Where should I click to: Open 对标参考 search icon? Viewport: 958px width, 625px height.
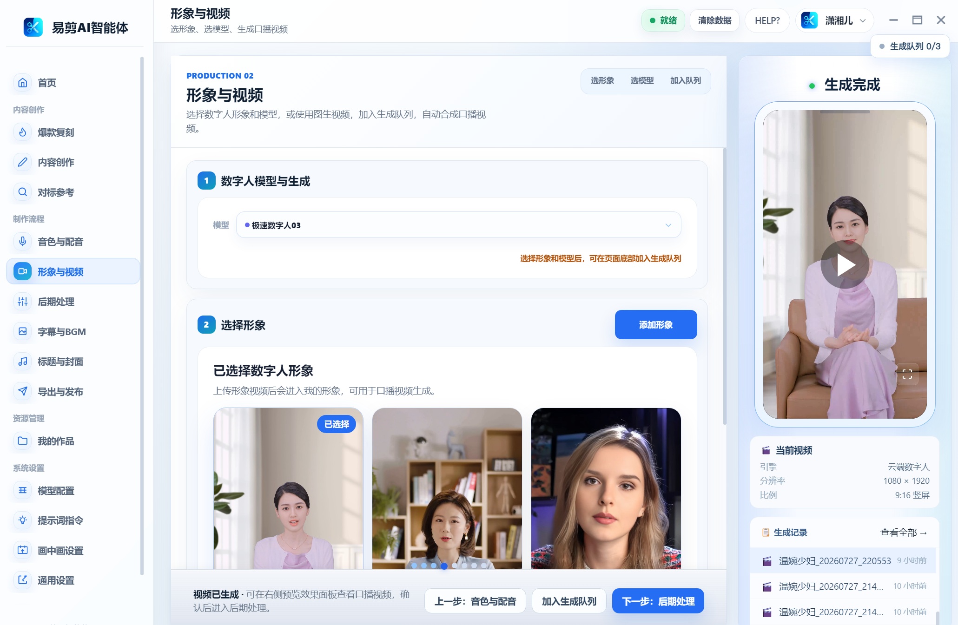[x=22, y=192]
